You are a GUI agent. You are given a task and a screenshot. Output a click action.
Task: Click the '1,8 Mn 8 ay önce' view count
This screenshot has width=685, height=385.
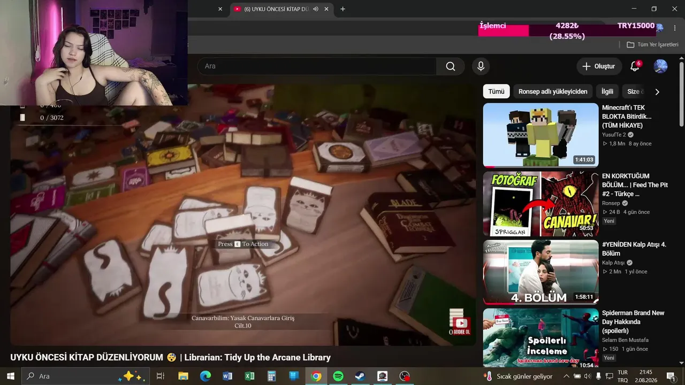coord(627,144)
